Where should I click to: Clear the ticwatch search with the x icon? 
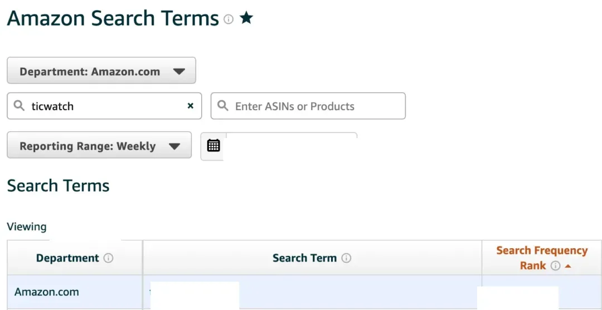191,106
